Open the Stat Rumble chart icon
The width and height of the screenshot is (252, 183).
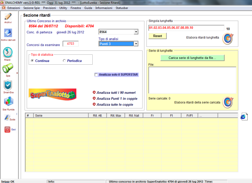click(9, 101)
